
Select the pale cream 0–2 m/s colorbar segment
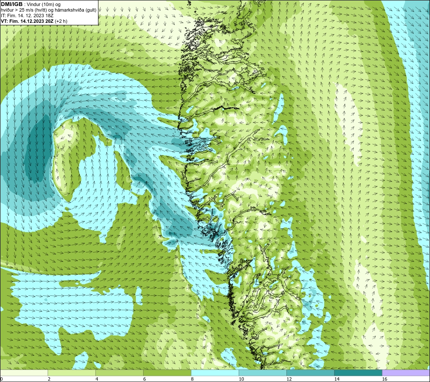(x=24, y=373)
